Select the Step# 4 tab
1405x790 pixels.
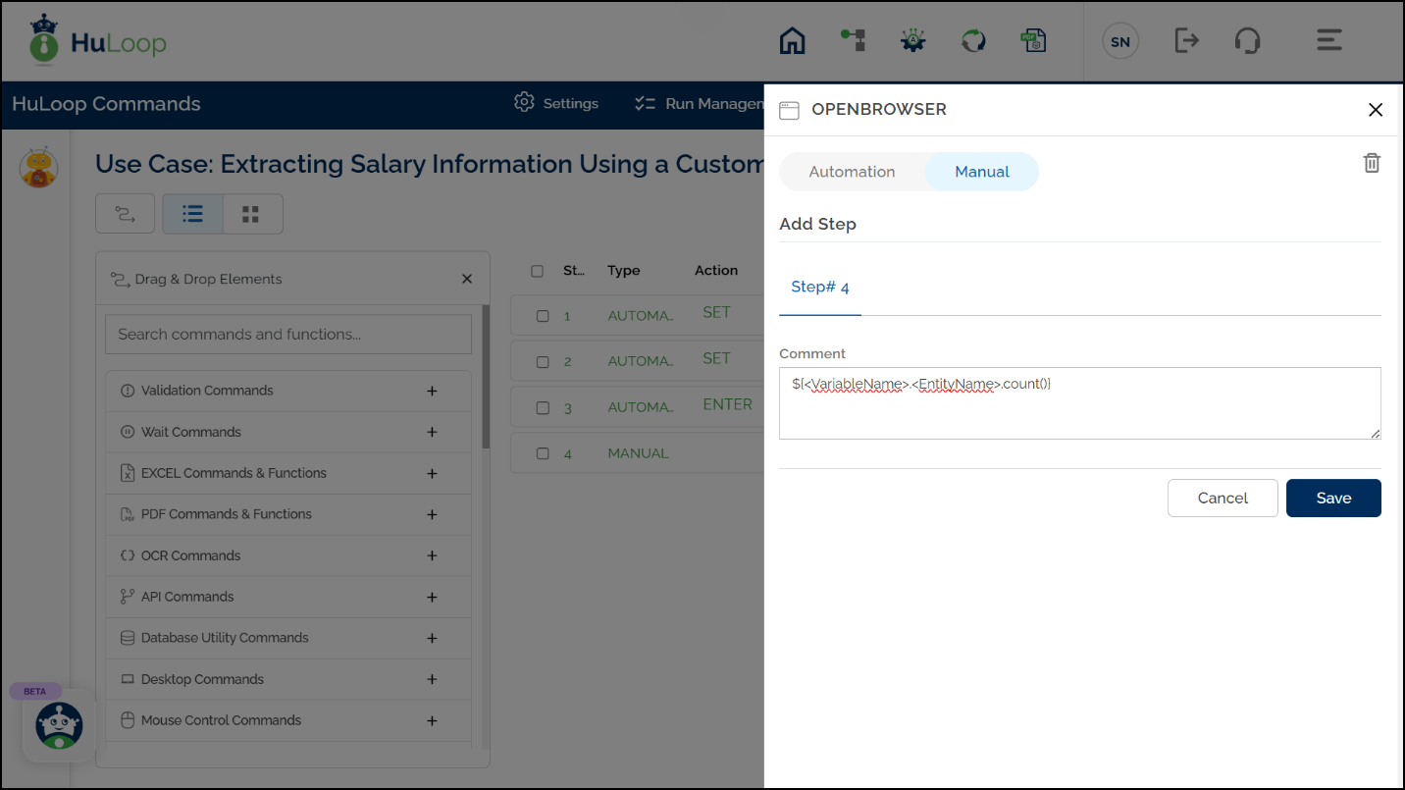pyautogui.click(x=819, y=287)
